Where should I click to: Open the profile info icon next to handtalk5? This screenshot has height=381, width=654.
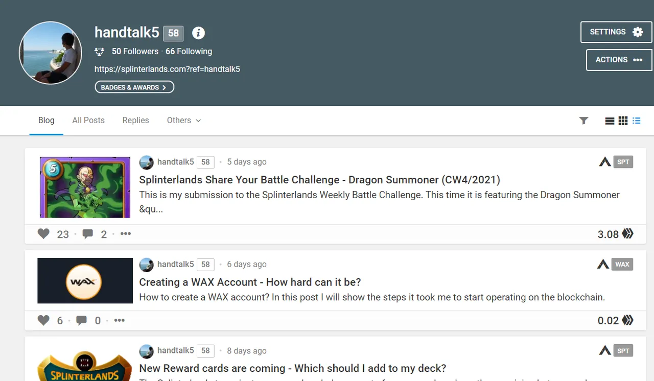point(198,33)
